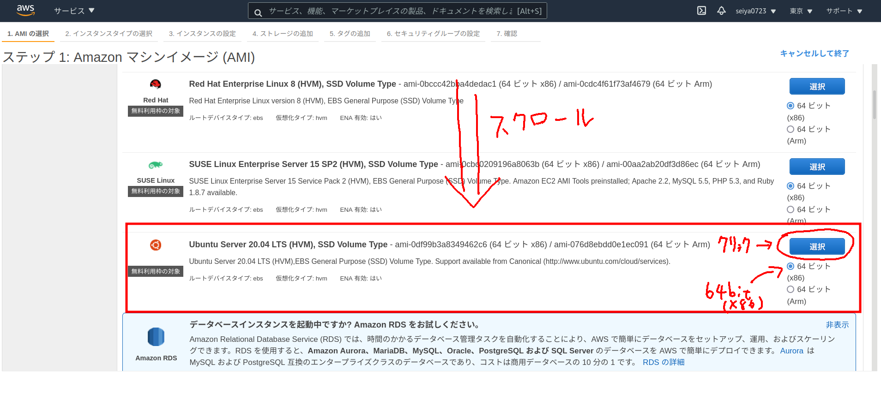The height and width of the screenshot is (400, 881).
Task: Choose 64-bit Arm for Ubuntu Server
Action: pyautogui.click(x=790, y=289)
